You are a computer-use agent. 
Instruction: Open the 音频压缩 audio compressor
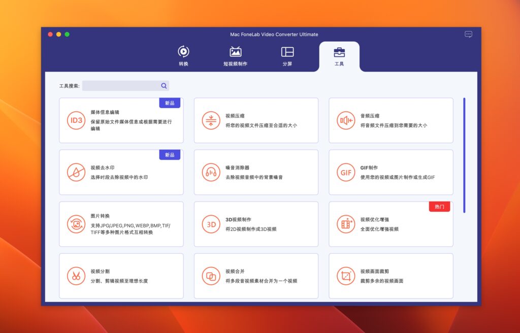391,120
